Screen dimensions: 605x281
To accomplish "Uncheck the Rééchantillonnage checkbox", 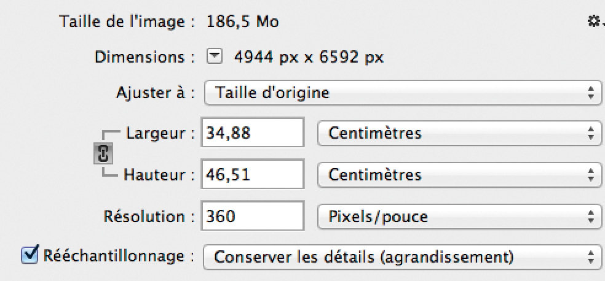I will click(x=30, y=254).
